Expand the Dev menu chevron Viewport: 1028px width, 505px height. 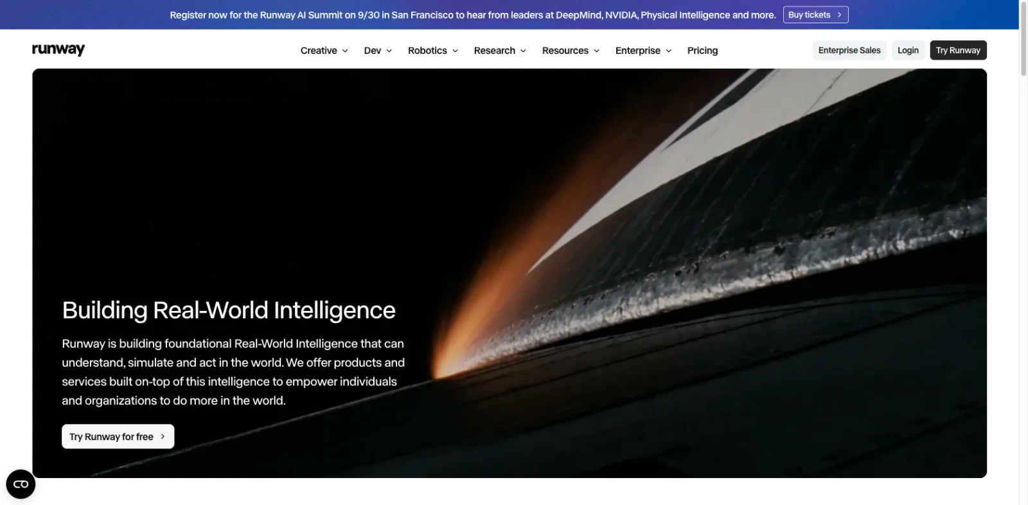[x=389, y=51]
